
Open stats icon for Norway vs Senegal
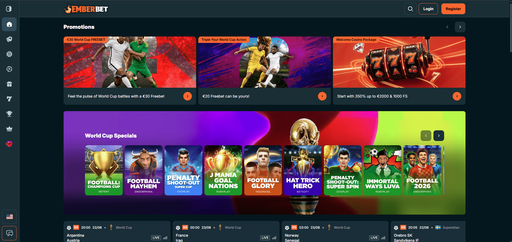pyautogui.click(x=383, y=238)
